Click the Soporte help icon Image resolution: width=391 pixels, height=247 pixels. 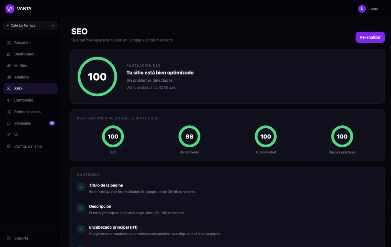tap(9, 238)
